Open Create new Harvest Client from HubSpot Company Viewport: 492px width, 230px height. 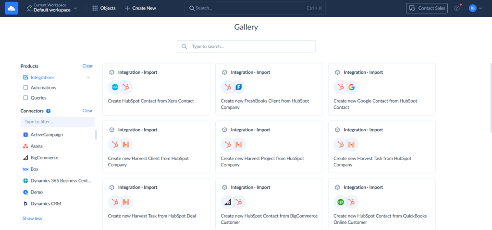point(156,147)
